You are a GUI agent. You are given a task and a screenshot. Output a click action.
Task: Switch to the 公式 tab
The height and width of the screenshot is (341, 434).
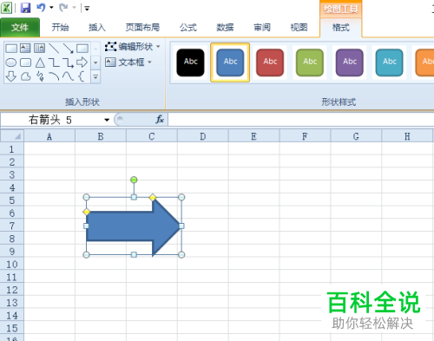(x=188, y=28)
